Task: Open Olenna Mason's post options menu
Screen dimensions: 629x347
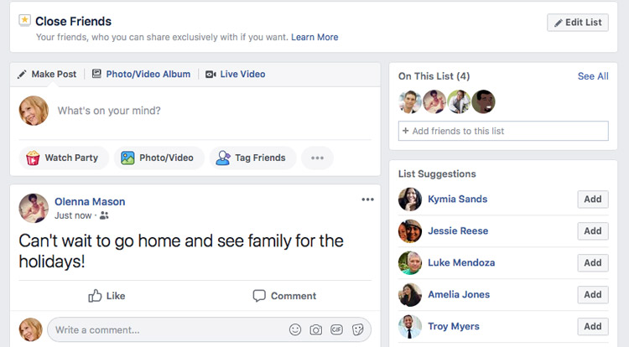Action: [367, 199]
